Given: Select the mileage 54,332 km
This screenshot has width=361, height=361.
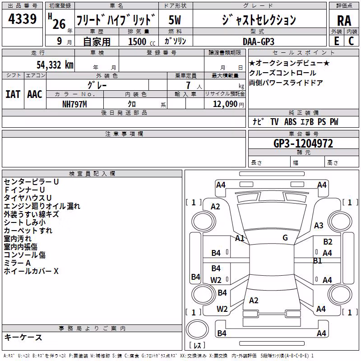Looking at the screenshot, I should (x=55, y=65).
